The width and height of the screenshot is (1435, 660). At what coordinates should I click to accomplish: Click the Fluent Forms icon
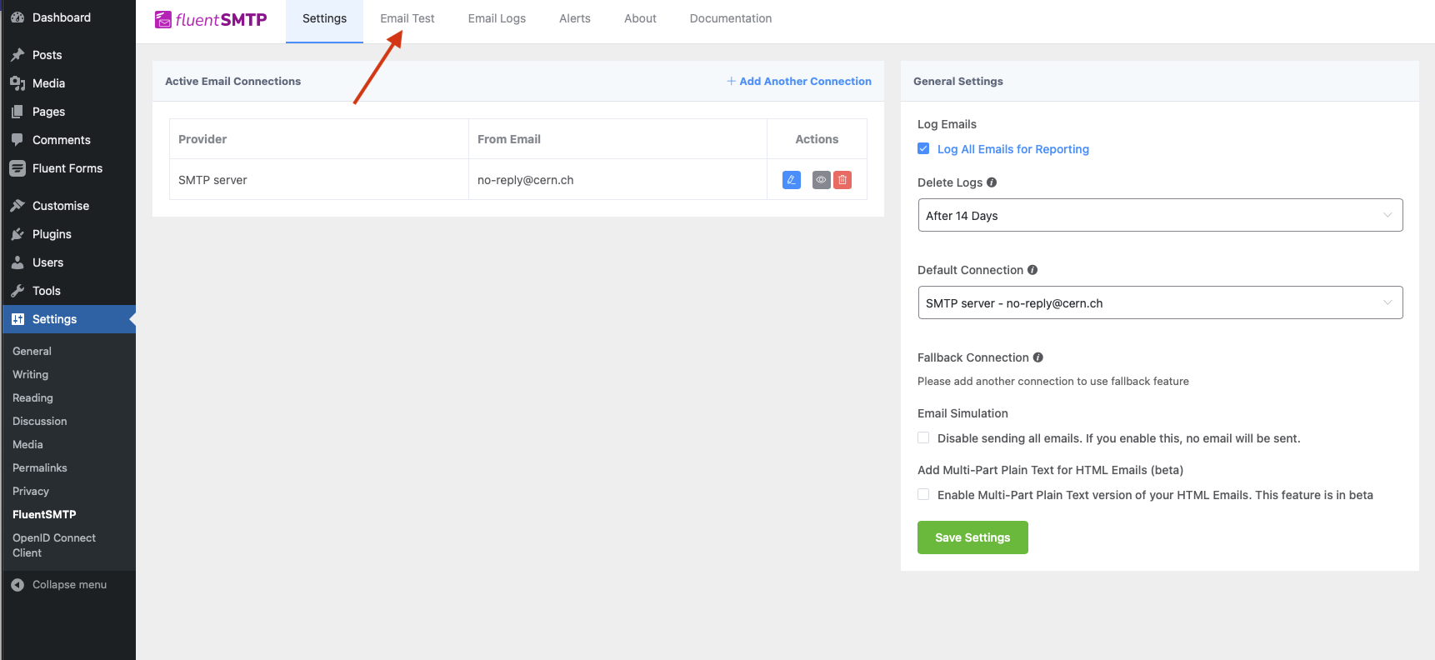[x=17, y=168]
